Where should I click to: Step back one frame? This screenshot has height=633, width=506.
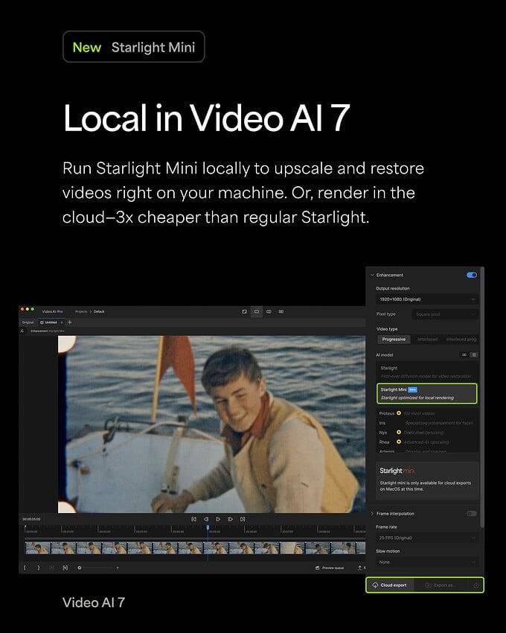pos(206,519)
